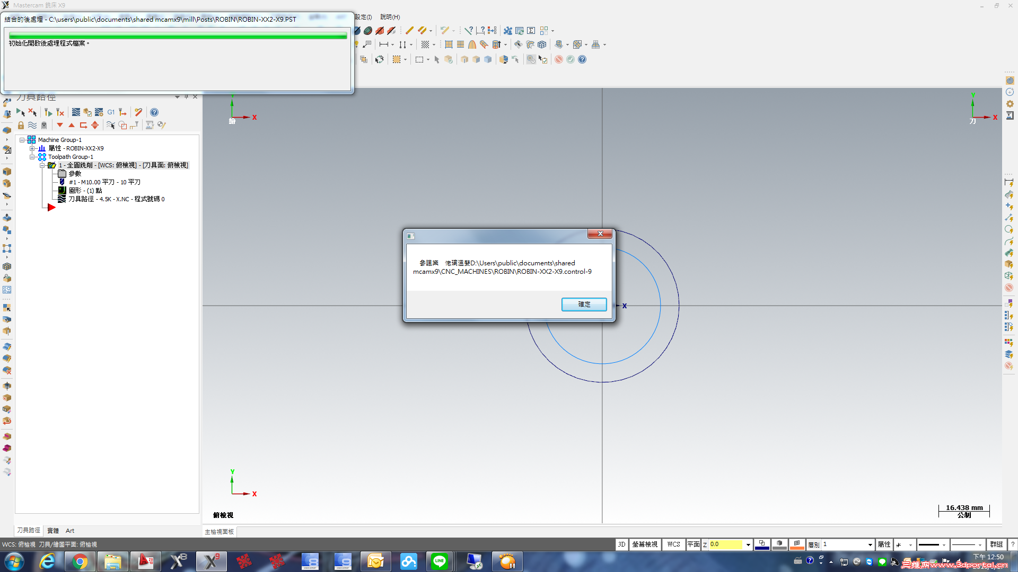The width and height of the screenshot is (1018, 572).
Task: Click wireframe color swatch (dark blue)
Action: tap(762, 544)
